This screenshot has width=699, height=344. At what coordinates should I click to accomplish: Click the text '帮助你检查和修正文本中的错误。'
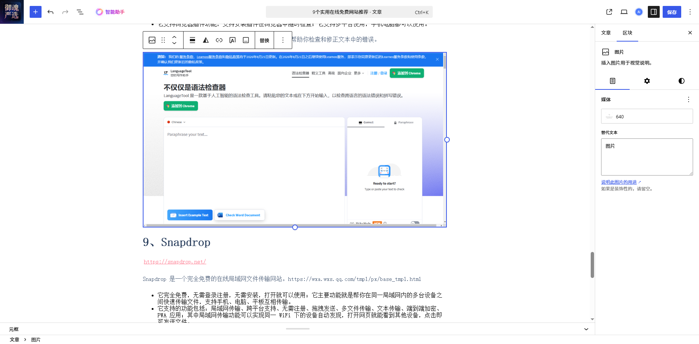click(x=334, y=39)
